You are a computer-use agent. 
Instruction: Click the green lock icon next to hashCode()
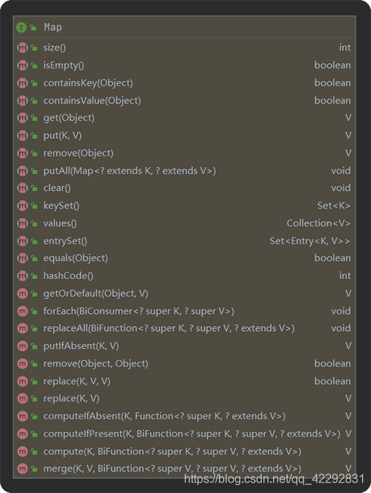tap(34, 276)
